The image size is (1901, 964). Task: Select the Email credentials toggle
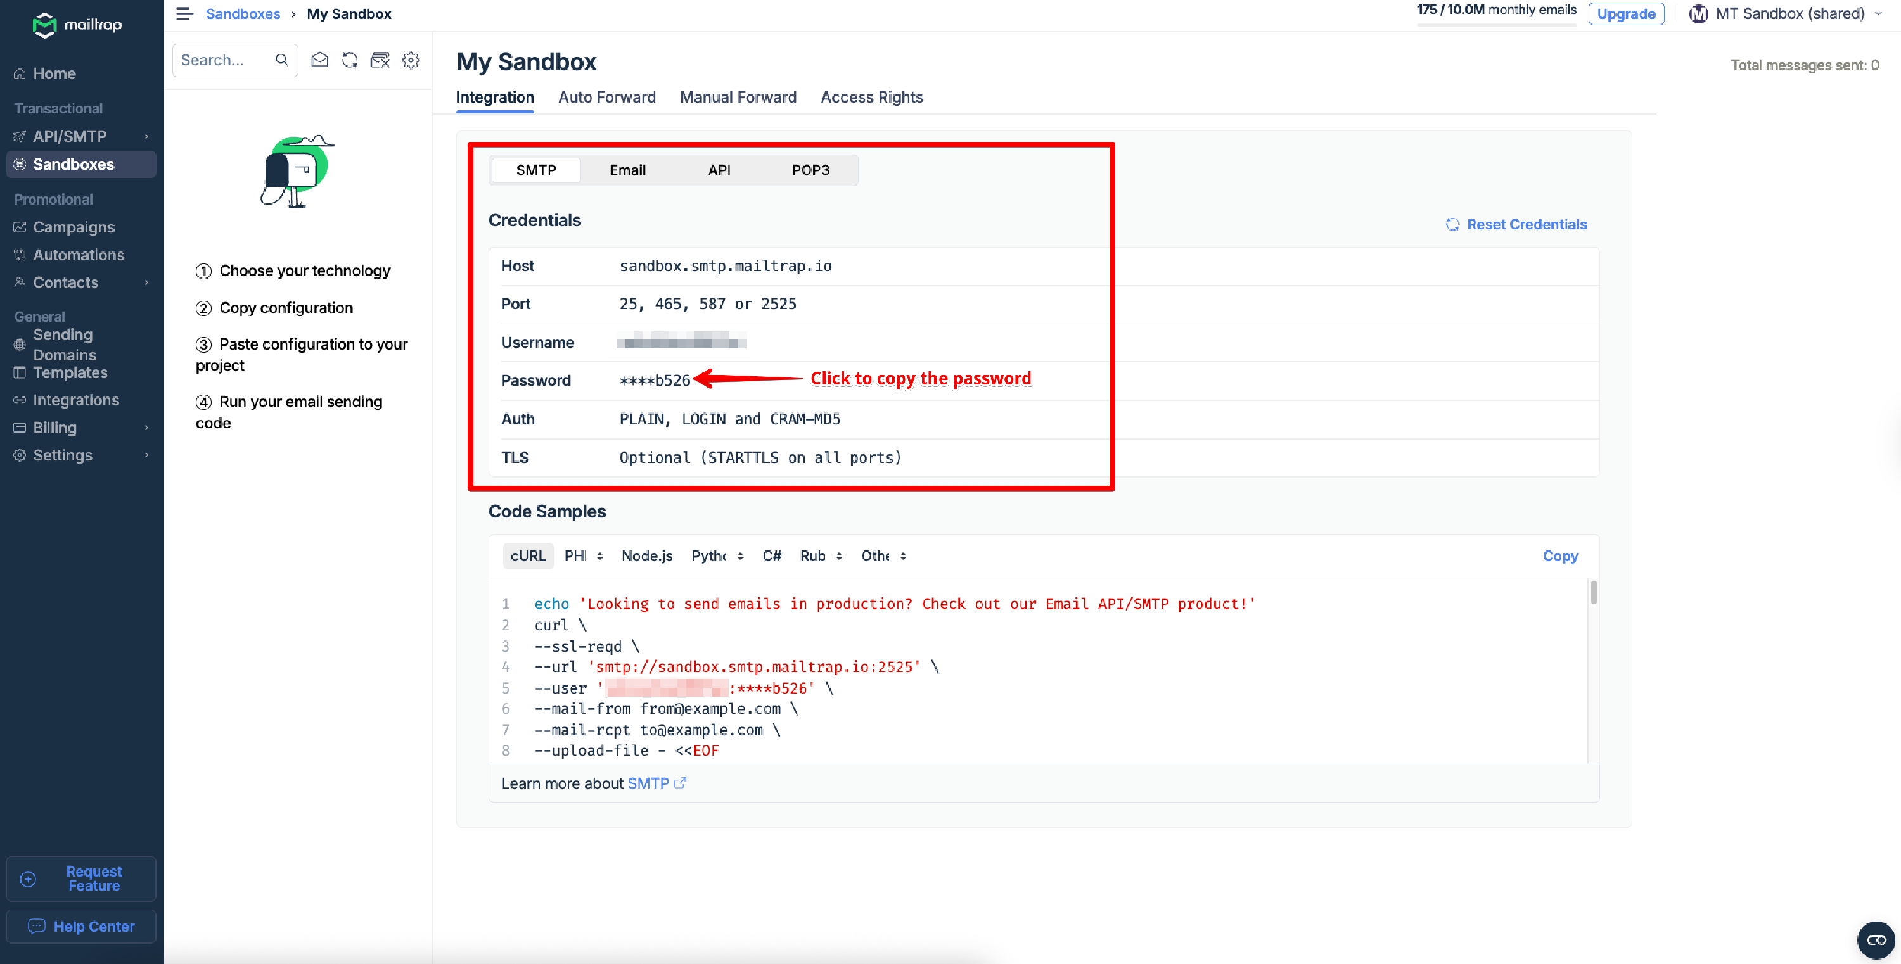pos(627,170)
